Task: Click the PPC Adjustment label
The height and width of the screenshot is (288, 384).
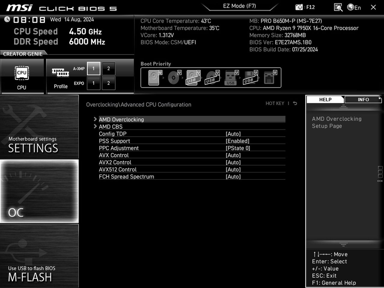Action: click(119, 148)
